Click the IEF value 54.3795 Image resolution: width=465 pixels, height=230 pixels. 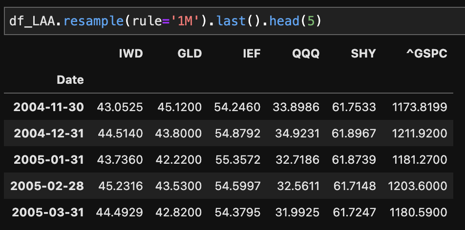click(238, 212)
